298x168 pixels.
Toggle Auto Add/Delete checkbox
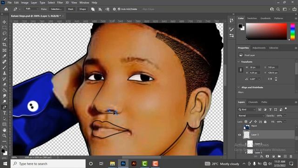pos(119,9)
